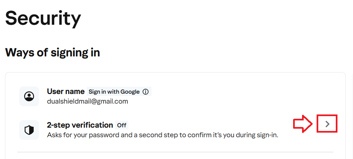Open the 2-step verification title
This screenshot has width=353, height=159.
(x=80, y=125)
